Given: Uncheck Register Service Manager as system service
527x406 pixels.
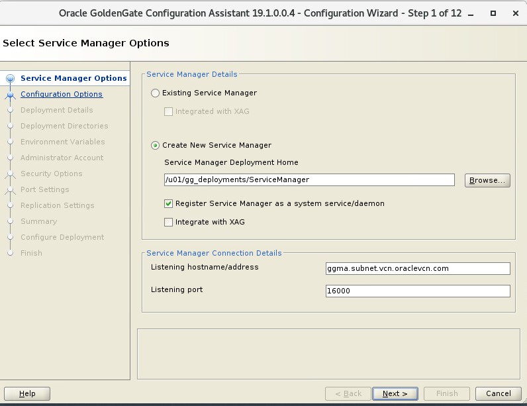Looking at the screenshot, I should pyautogui.click(x=168, y=204).
